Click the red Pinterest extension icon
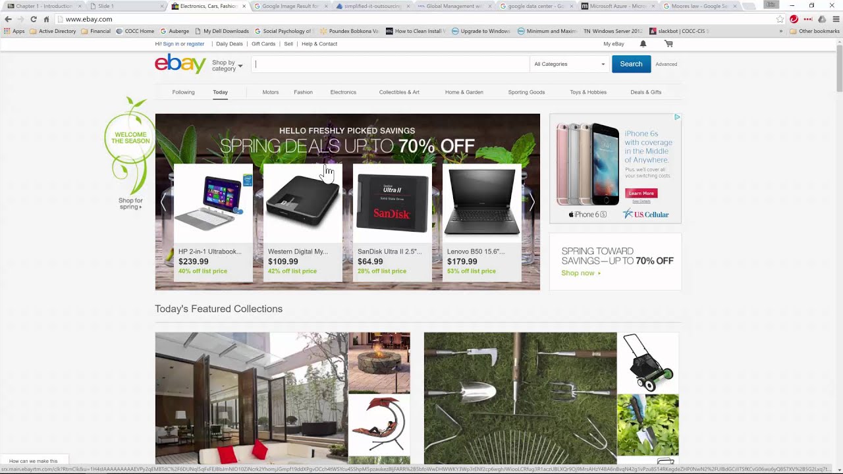Image resolution: width=843 pixels, height=474 pixels. (794, 19)
